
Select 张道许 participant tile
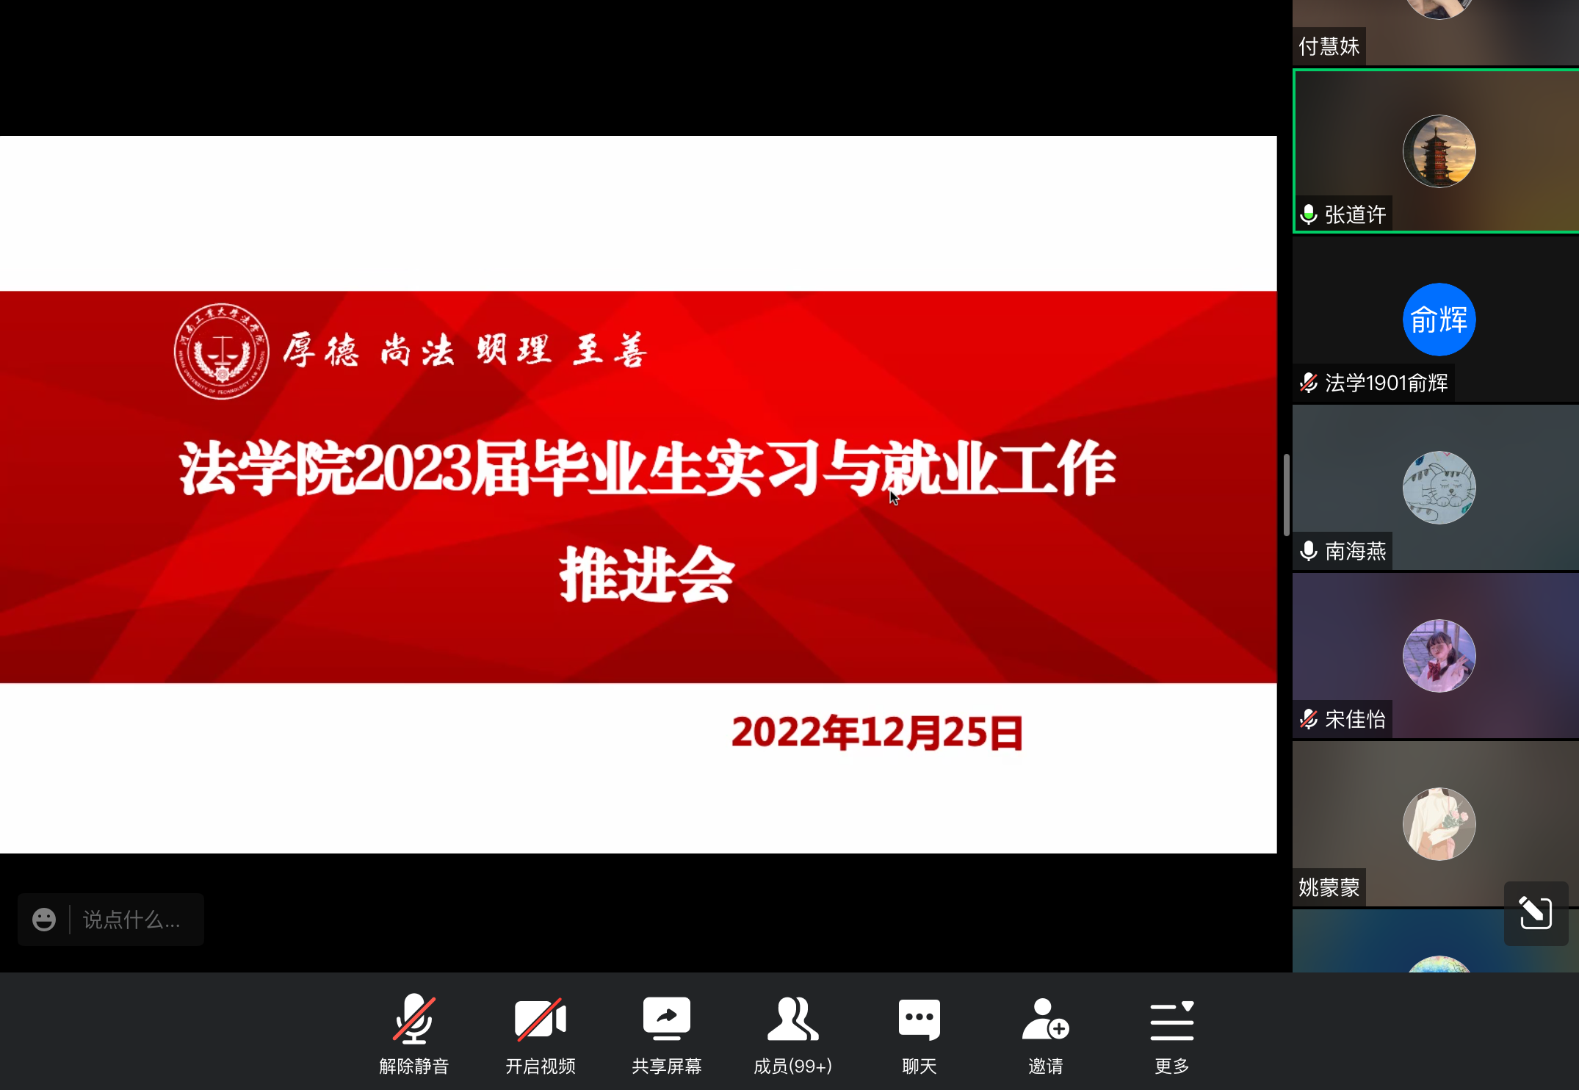1436,151
